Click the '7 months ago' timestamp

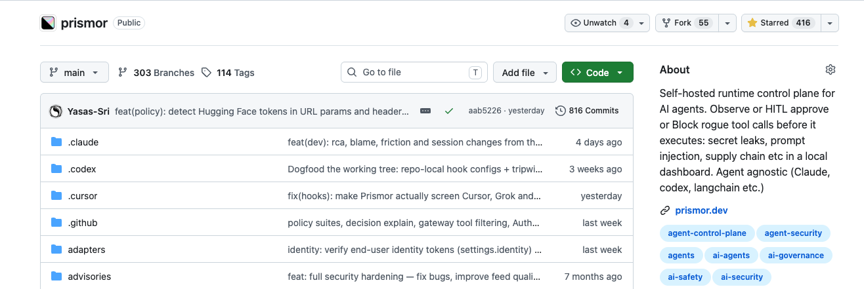tap(594, 277)
